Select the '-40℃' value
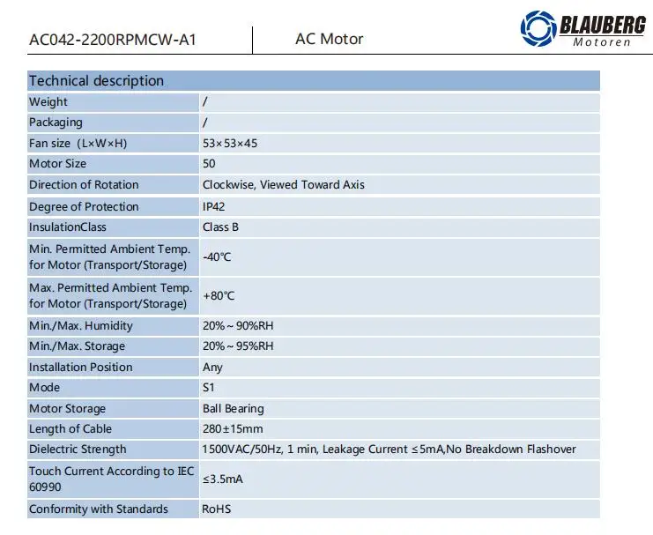653x535 pixels. (x=217, y=257)
